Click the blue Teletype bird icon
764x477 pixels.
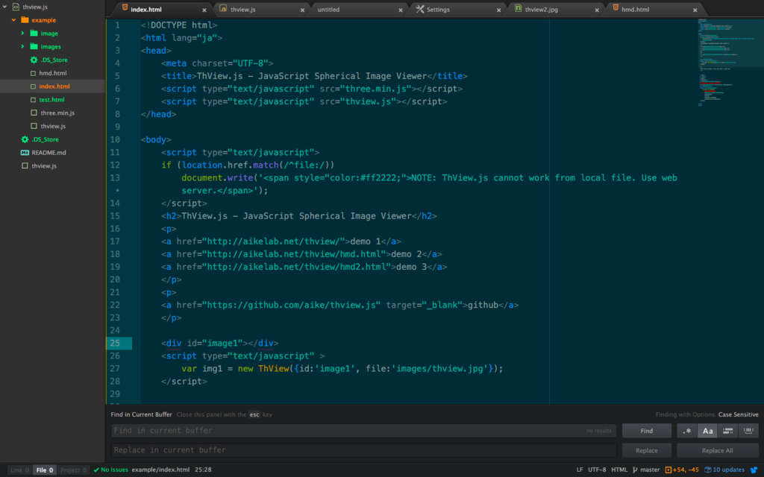755,470
